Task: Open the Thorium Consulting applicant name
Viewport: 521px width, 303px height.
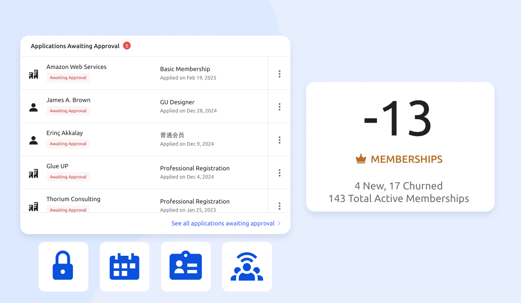Action: [73, 199]
